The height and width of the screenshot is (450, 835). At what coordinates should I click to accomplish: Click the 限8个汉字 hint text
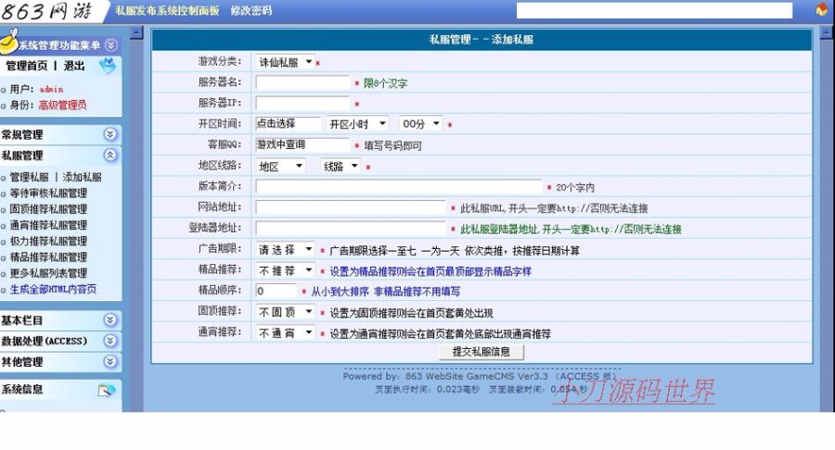386,83
